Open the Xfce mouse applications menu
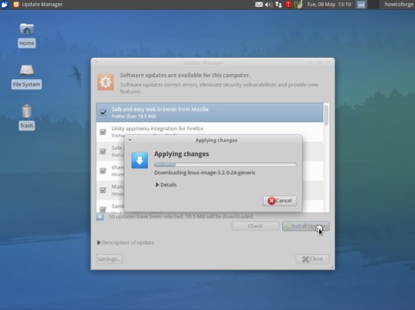The image size is (415, 310). (x=5, y=5)
